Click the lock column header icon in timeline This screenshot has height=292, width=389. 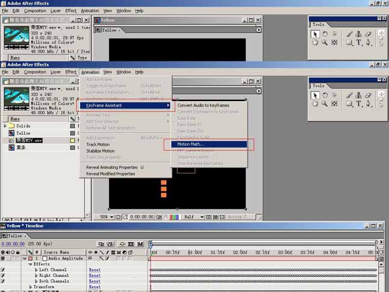(x=18, y=252)
